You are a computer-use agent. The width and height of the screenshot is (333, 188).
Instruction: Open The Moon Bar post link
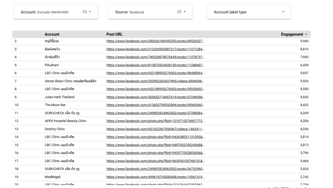pyautogui.click(x=155, y=105)
